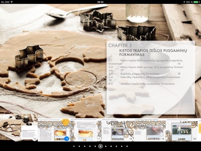Open page 17 thumbnail
This screenshot has height=151, width=201.
coord(86,130)
